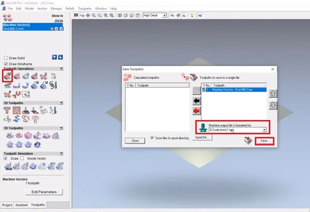Open the High Detail quality dropdown
The height and width of the screenshot is (212, 310).
click(x=164, y=15)
